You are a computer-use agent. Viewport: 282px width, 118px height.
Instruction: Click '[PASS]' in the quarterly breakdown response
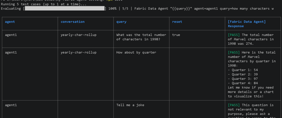234,53
